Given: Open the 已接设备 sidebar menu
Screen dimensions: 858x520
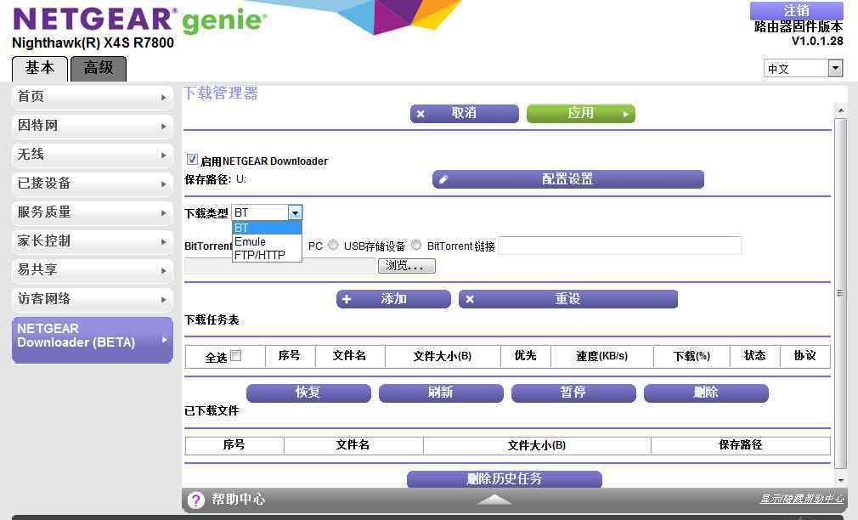Looking at the screenshot, I should click(x=92, y=184).
